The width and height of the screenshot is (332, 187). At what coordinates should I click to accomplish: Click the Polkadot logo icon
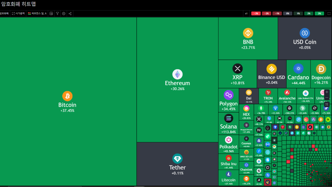[x=228, y=140]
